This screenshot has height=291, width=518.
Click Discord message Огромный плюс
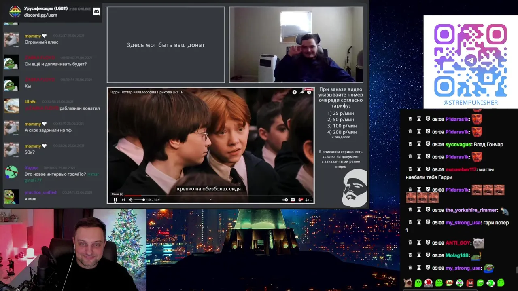pos(41,42)
